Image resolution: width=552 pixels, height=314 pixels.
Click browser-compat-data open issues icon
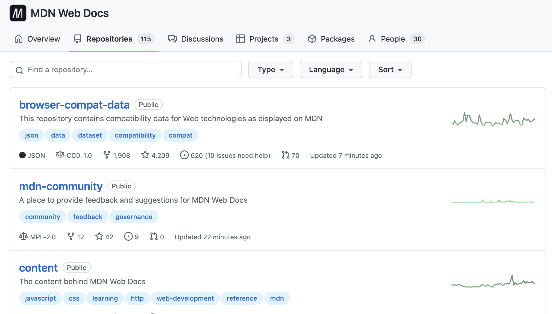[184, 155]
